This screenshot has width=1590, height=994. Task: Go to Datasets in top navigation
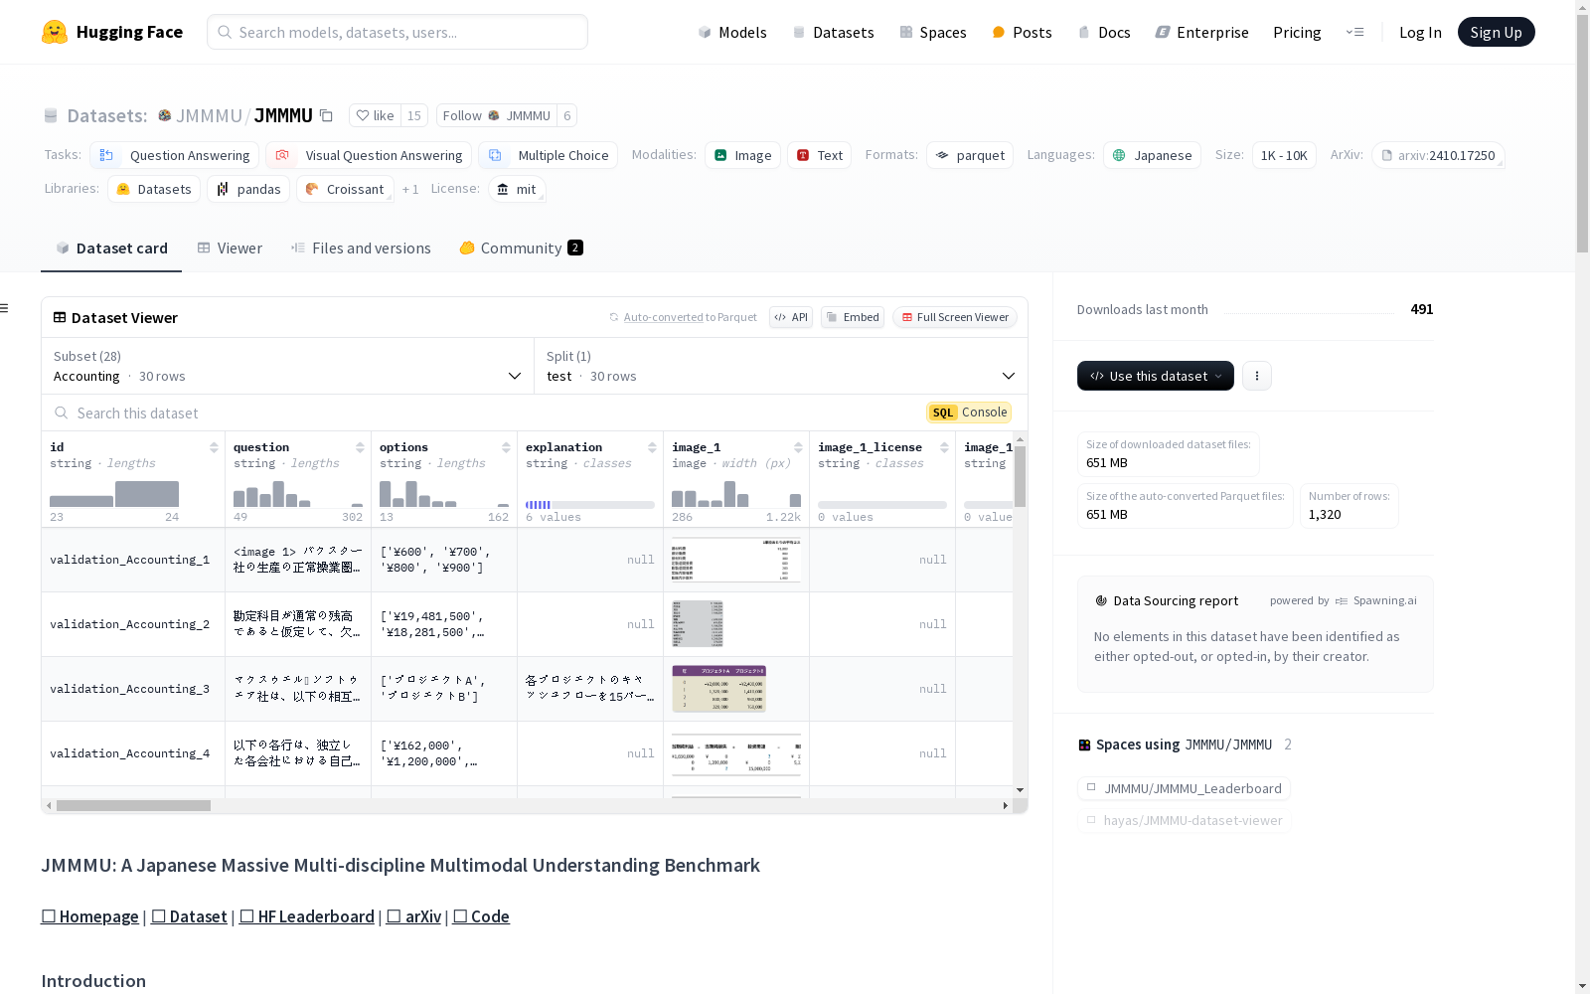point(833,32)
